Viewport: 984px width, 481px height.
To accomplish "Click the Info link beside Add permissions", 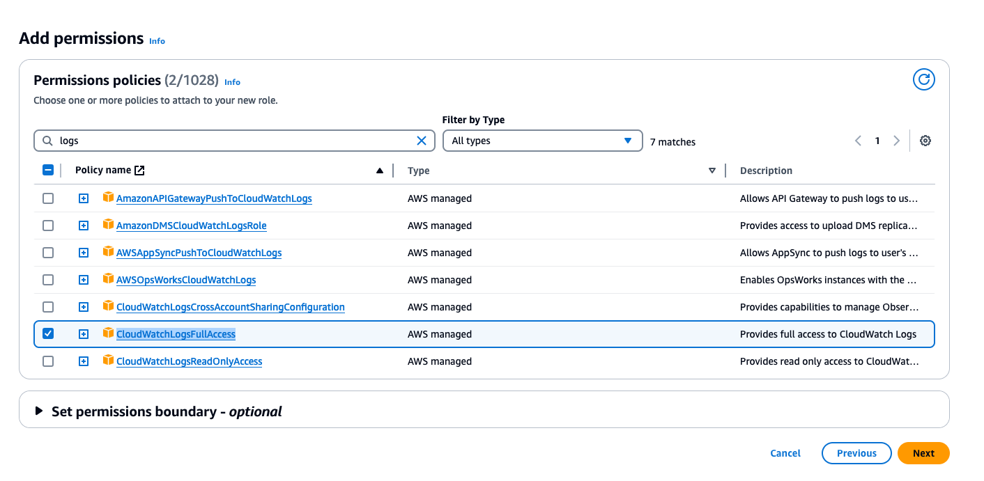I will (157, 41).
